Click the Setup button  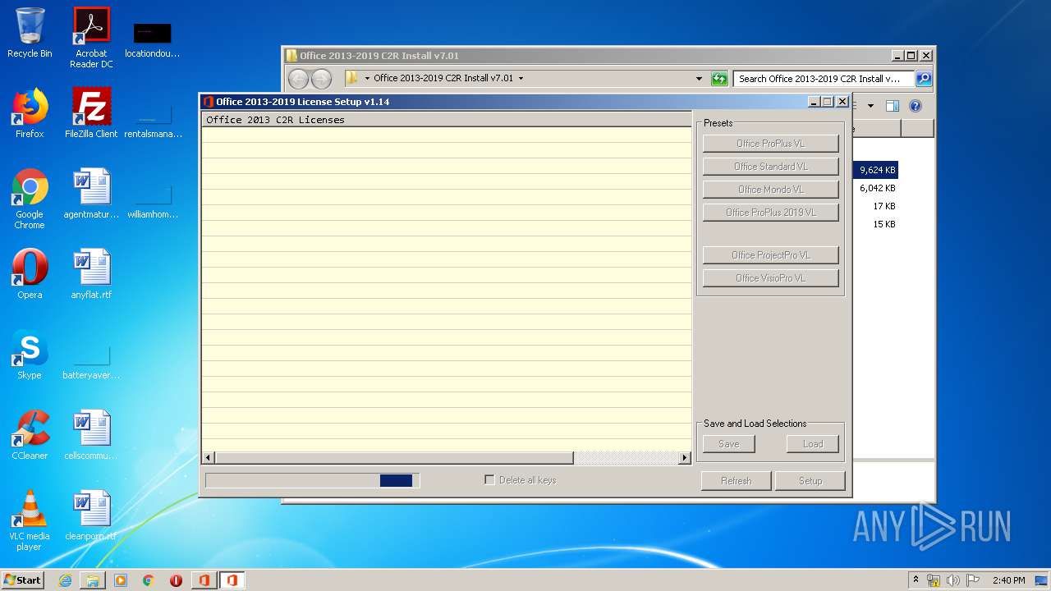[x=810, y=481]
